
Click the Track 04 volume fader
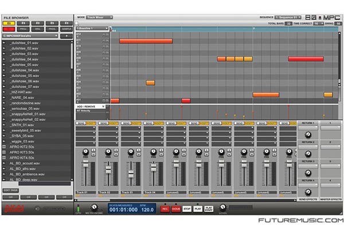tap(154, 167)
